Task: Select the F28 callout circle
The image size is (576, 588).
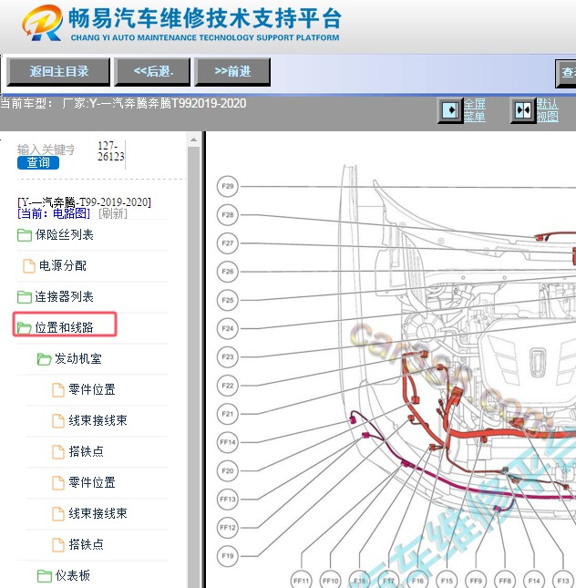Action: 228,215
